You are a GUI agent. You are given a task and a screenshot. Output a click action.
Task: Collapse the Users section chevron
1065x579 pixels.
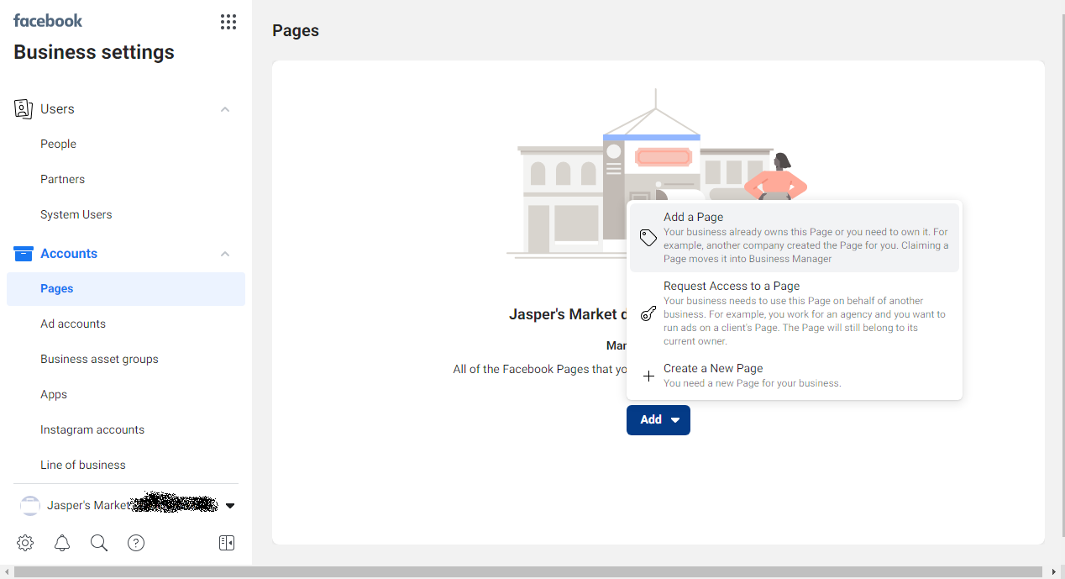pyautogui.click(x=225, y=109)
